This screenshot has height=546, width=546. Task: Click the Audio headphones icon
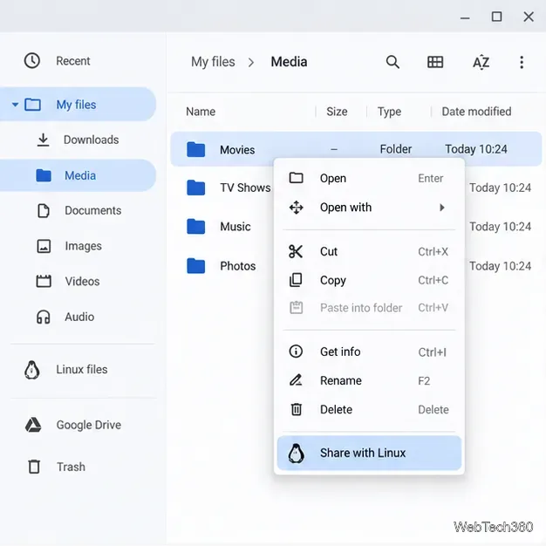(x=44, y=317)
